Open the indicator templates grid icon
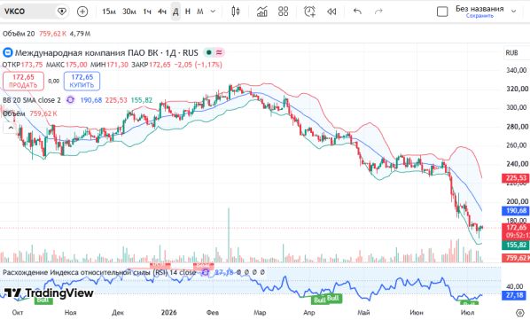530x320 pixels. click(x=284, y=12)
